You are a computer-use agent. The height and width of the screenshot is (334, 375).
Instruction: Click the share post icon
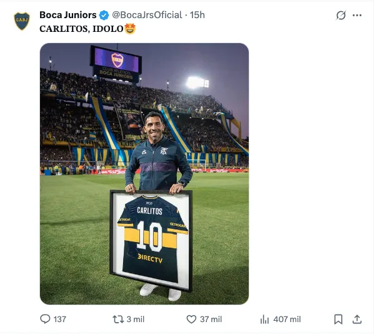pyautogui.click(x=357, y=319)
